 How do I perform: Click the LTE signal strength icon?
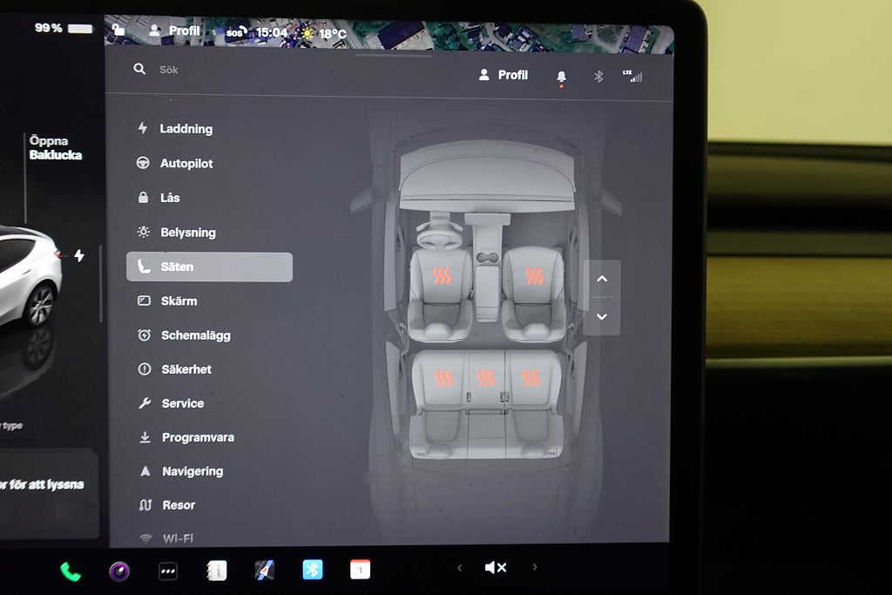tap(632, 76)
